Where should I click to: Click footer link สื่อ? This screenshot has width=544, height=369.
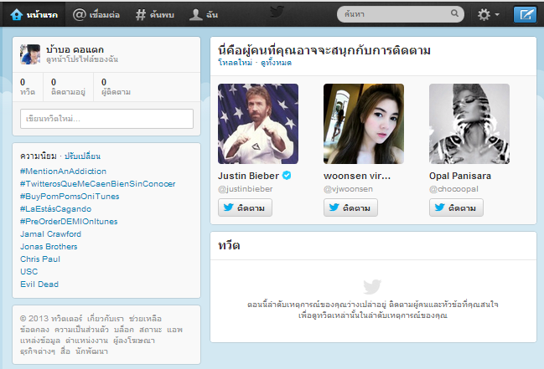(65, 351)
